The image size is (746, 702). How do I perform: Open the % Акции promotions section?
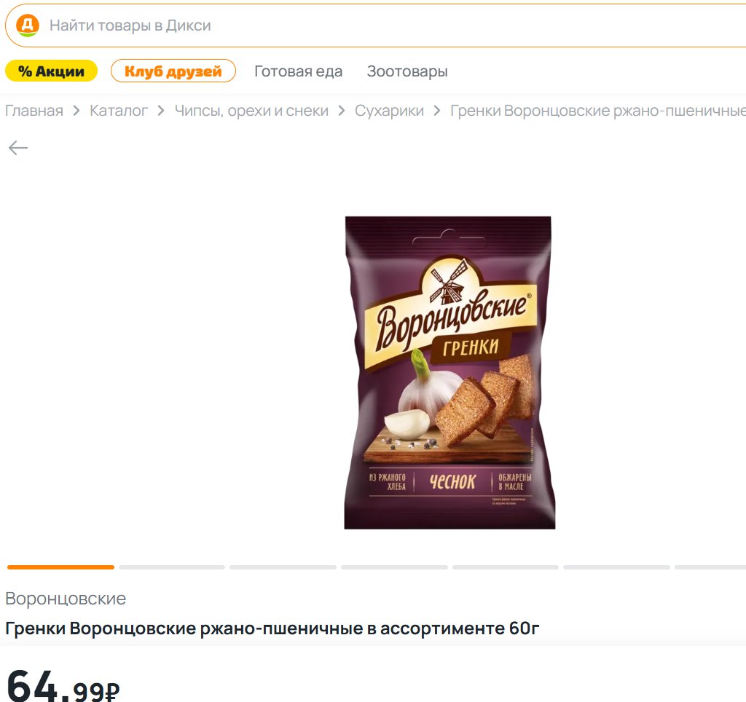tap(52, 71)
